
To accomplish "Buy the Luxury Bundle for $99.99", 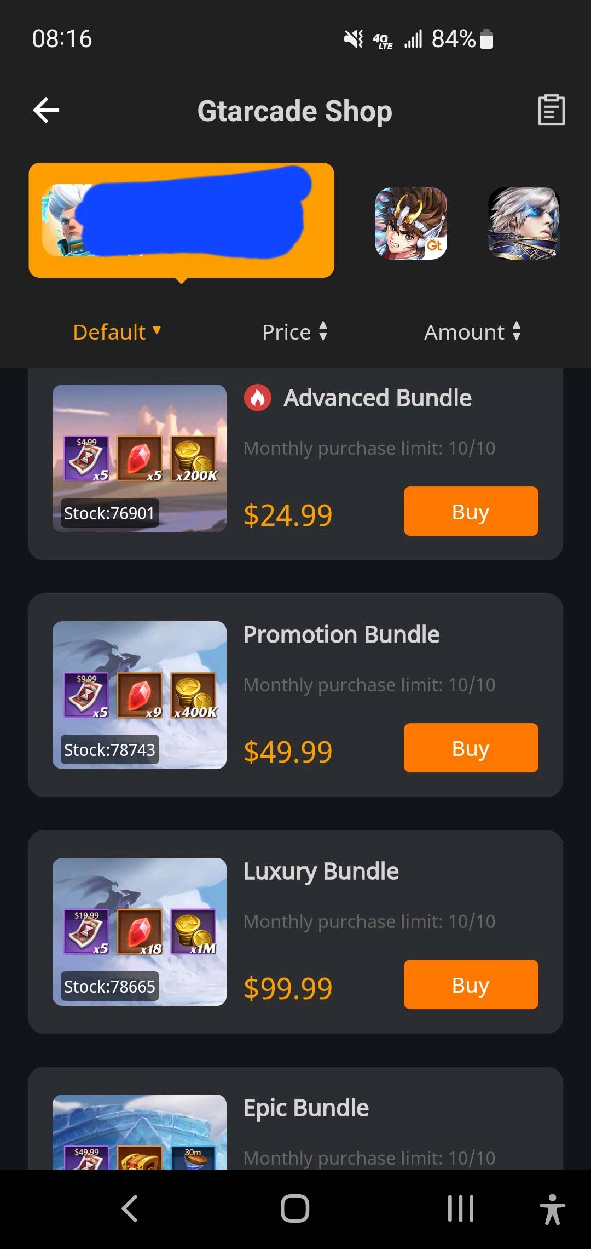I will [x=471, y=984].
